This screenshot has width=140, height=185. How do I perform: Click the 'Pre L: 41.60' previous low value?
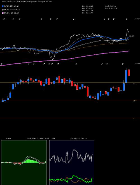coord(88,11)
